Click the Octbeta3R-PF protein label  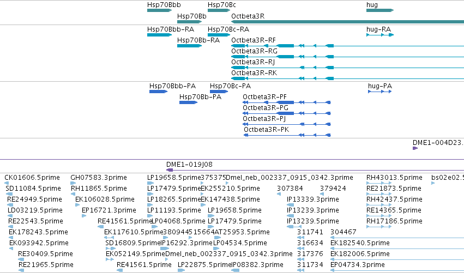(x=264, y=97)
